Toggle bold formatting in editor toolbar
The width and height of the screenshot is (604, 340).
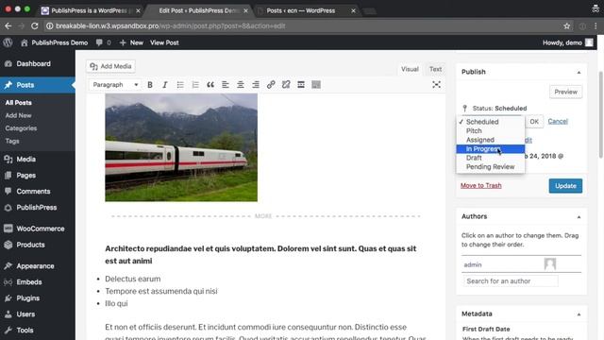pyautogui.click(x=150, y=85)
